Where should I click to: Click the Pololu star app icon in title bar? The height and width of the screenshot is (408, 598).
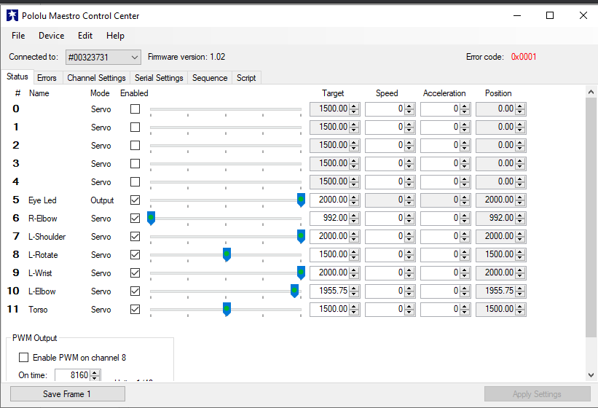click(12, 15)
